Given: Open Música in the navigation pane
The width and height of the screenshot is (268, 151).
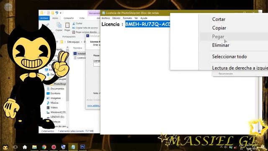Looking at the screenshot, I should click(x=52, y=103).
